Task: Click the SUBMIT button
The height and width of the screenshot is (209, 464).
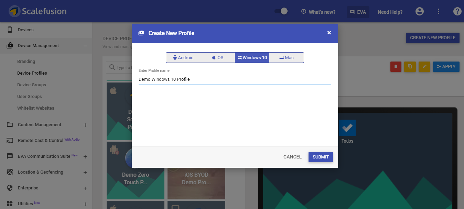Action: (321, 157)
